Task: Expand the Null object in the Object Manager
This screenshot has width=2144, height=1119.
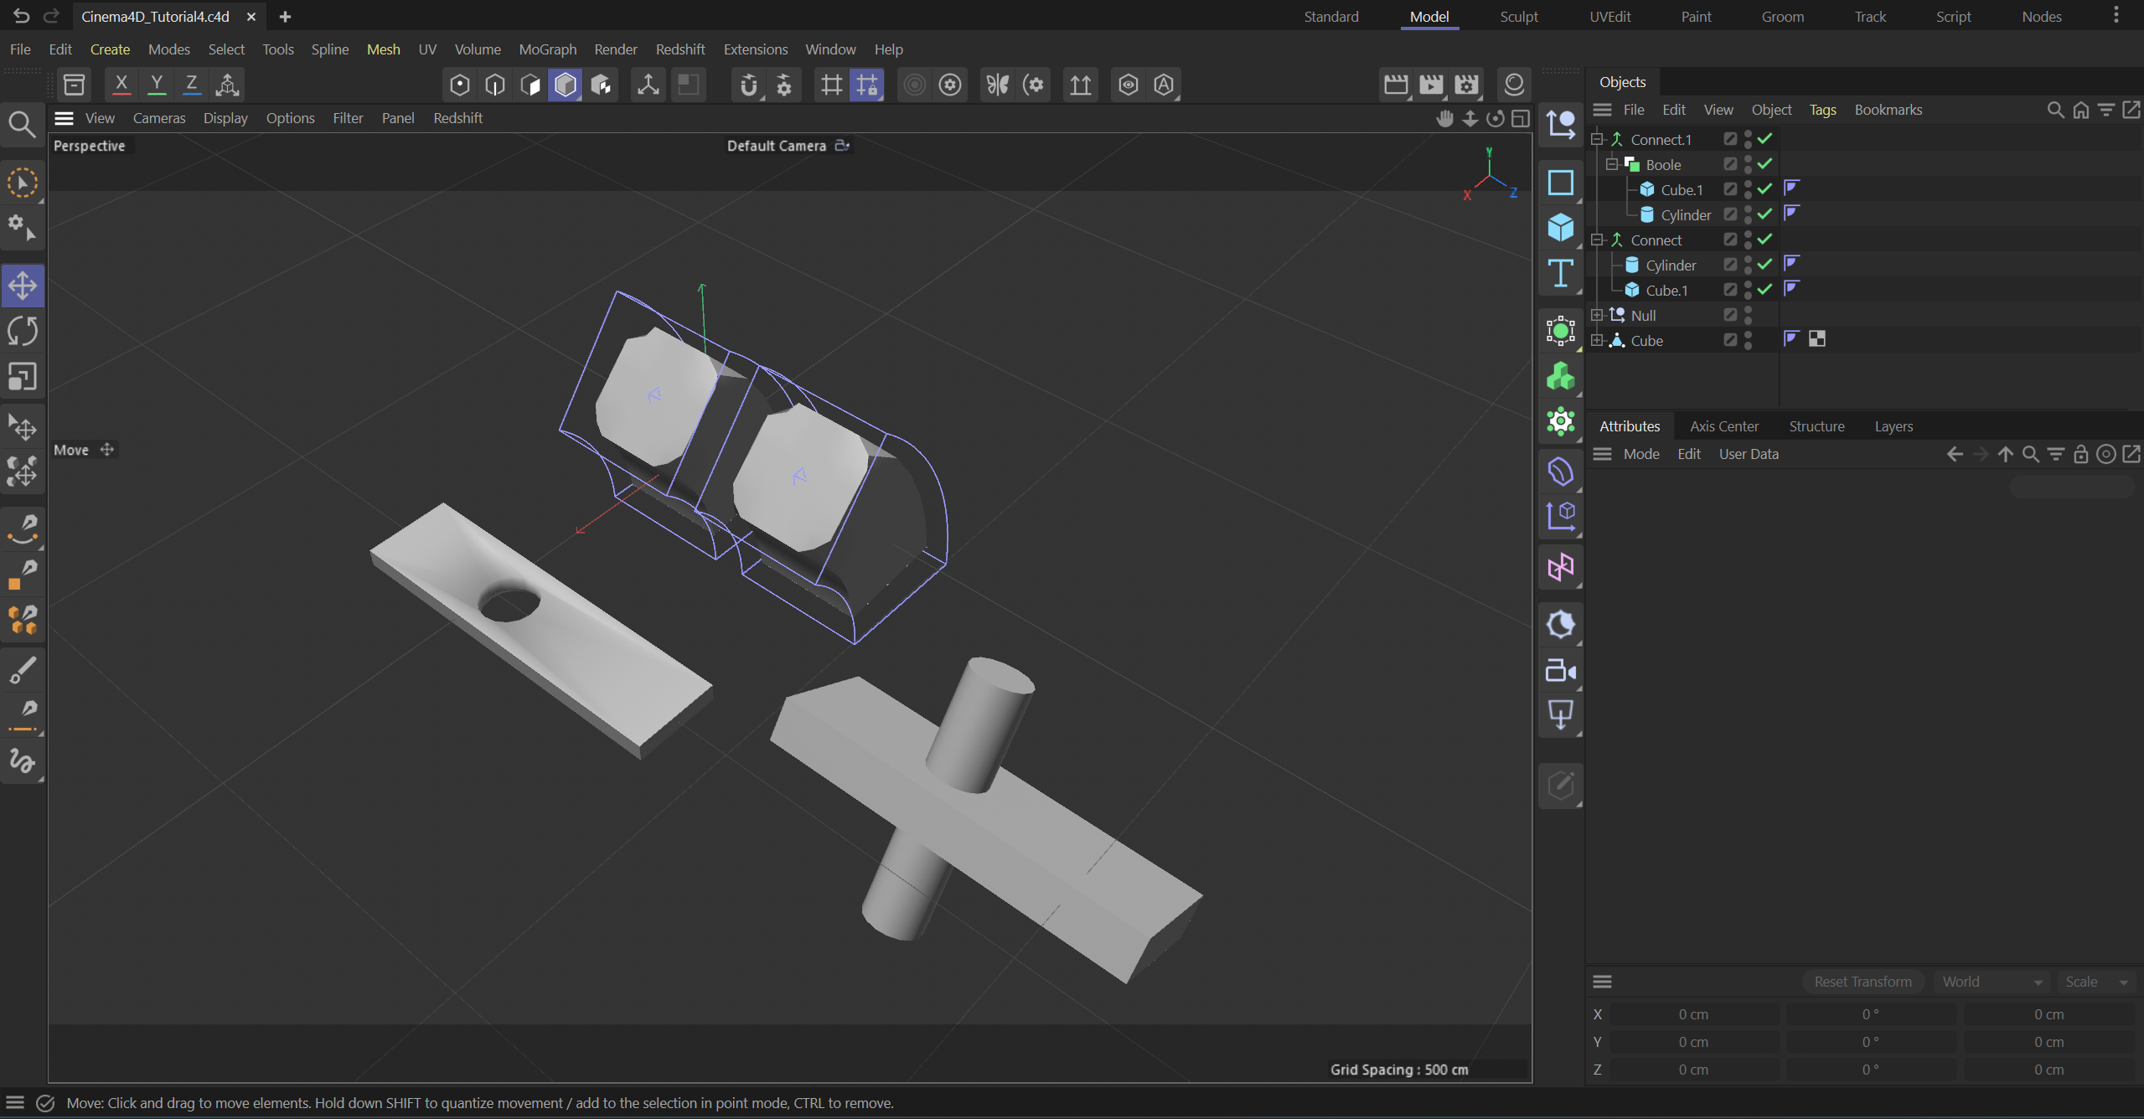Action: (1597, 314)
